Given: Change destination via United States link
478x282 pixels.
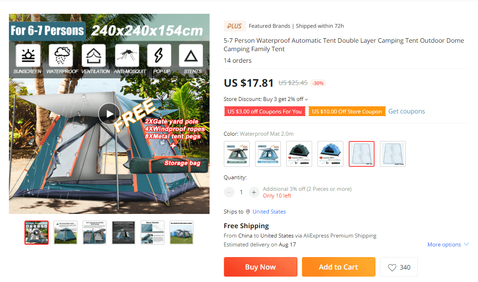Looking at the screenshot, I should pyautogui.click(x=269, y=212).
